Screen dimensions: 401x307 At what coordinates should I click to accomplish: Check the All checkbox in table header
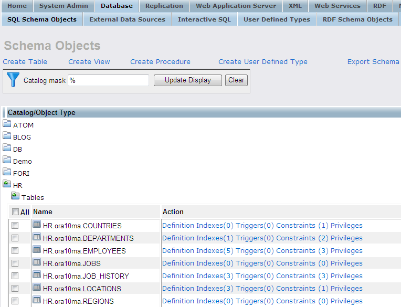pos(15,212)
